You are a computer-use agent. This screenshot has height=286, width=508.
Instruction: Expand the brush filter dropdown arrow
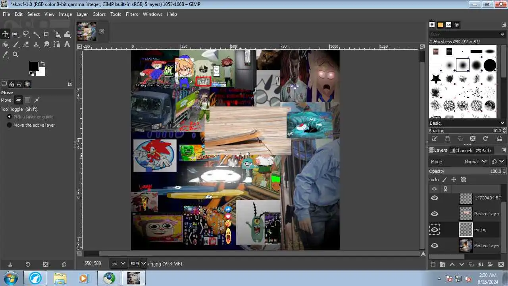point(502,35)
